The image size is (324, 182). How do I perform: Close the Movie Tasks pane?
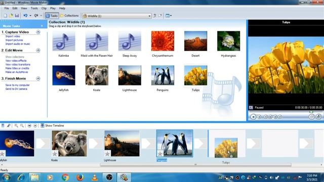tap(42, 26)
